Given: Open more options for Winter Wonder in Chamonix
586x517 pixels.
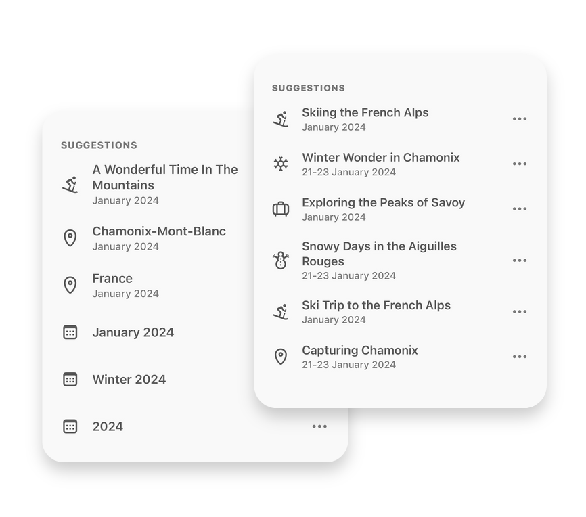Looking at the screenshot, I should tap(520, 164).
